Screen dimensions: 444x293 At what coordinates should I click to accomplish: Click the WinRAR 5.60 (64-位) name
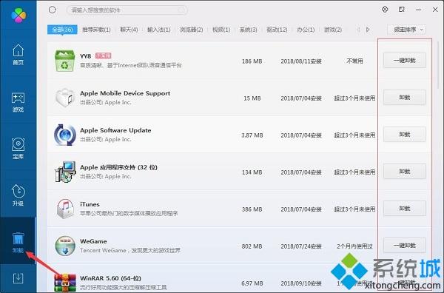pyautogui.click(x=110, y=278)
